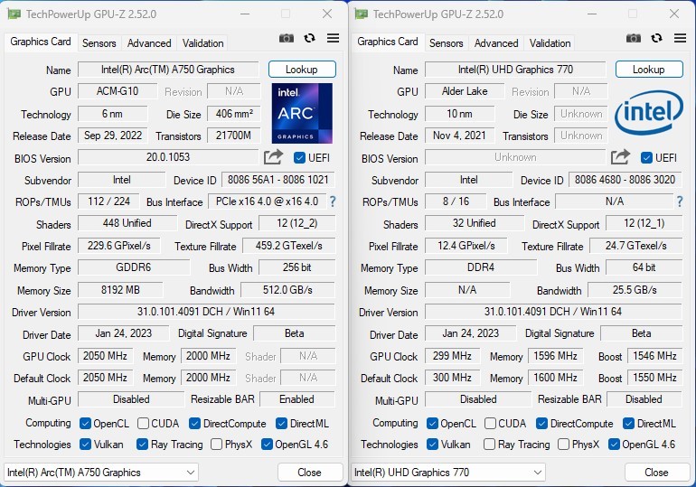The width and height of the screenshot is (696, 487).
Task: Click Name field showing Intel UHD Graphics 770
Action: pyautogui.click(x=515, y=70)
